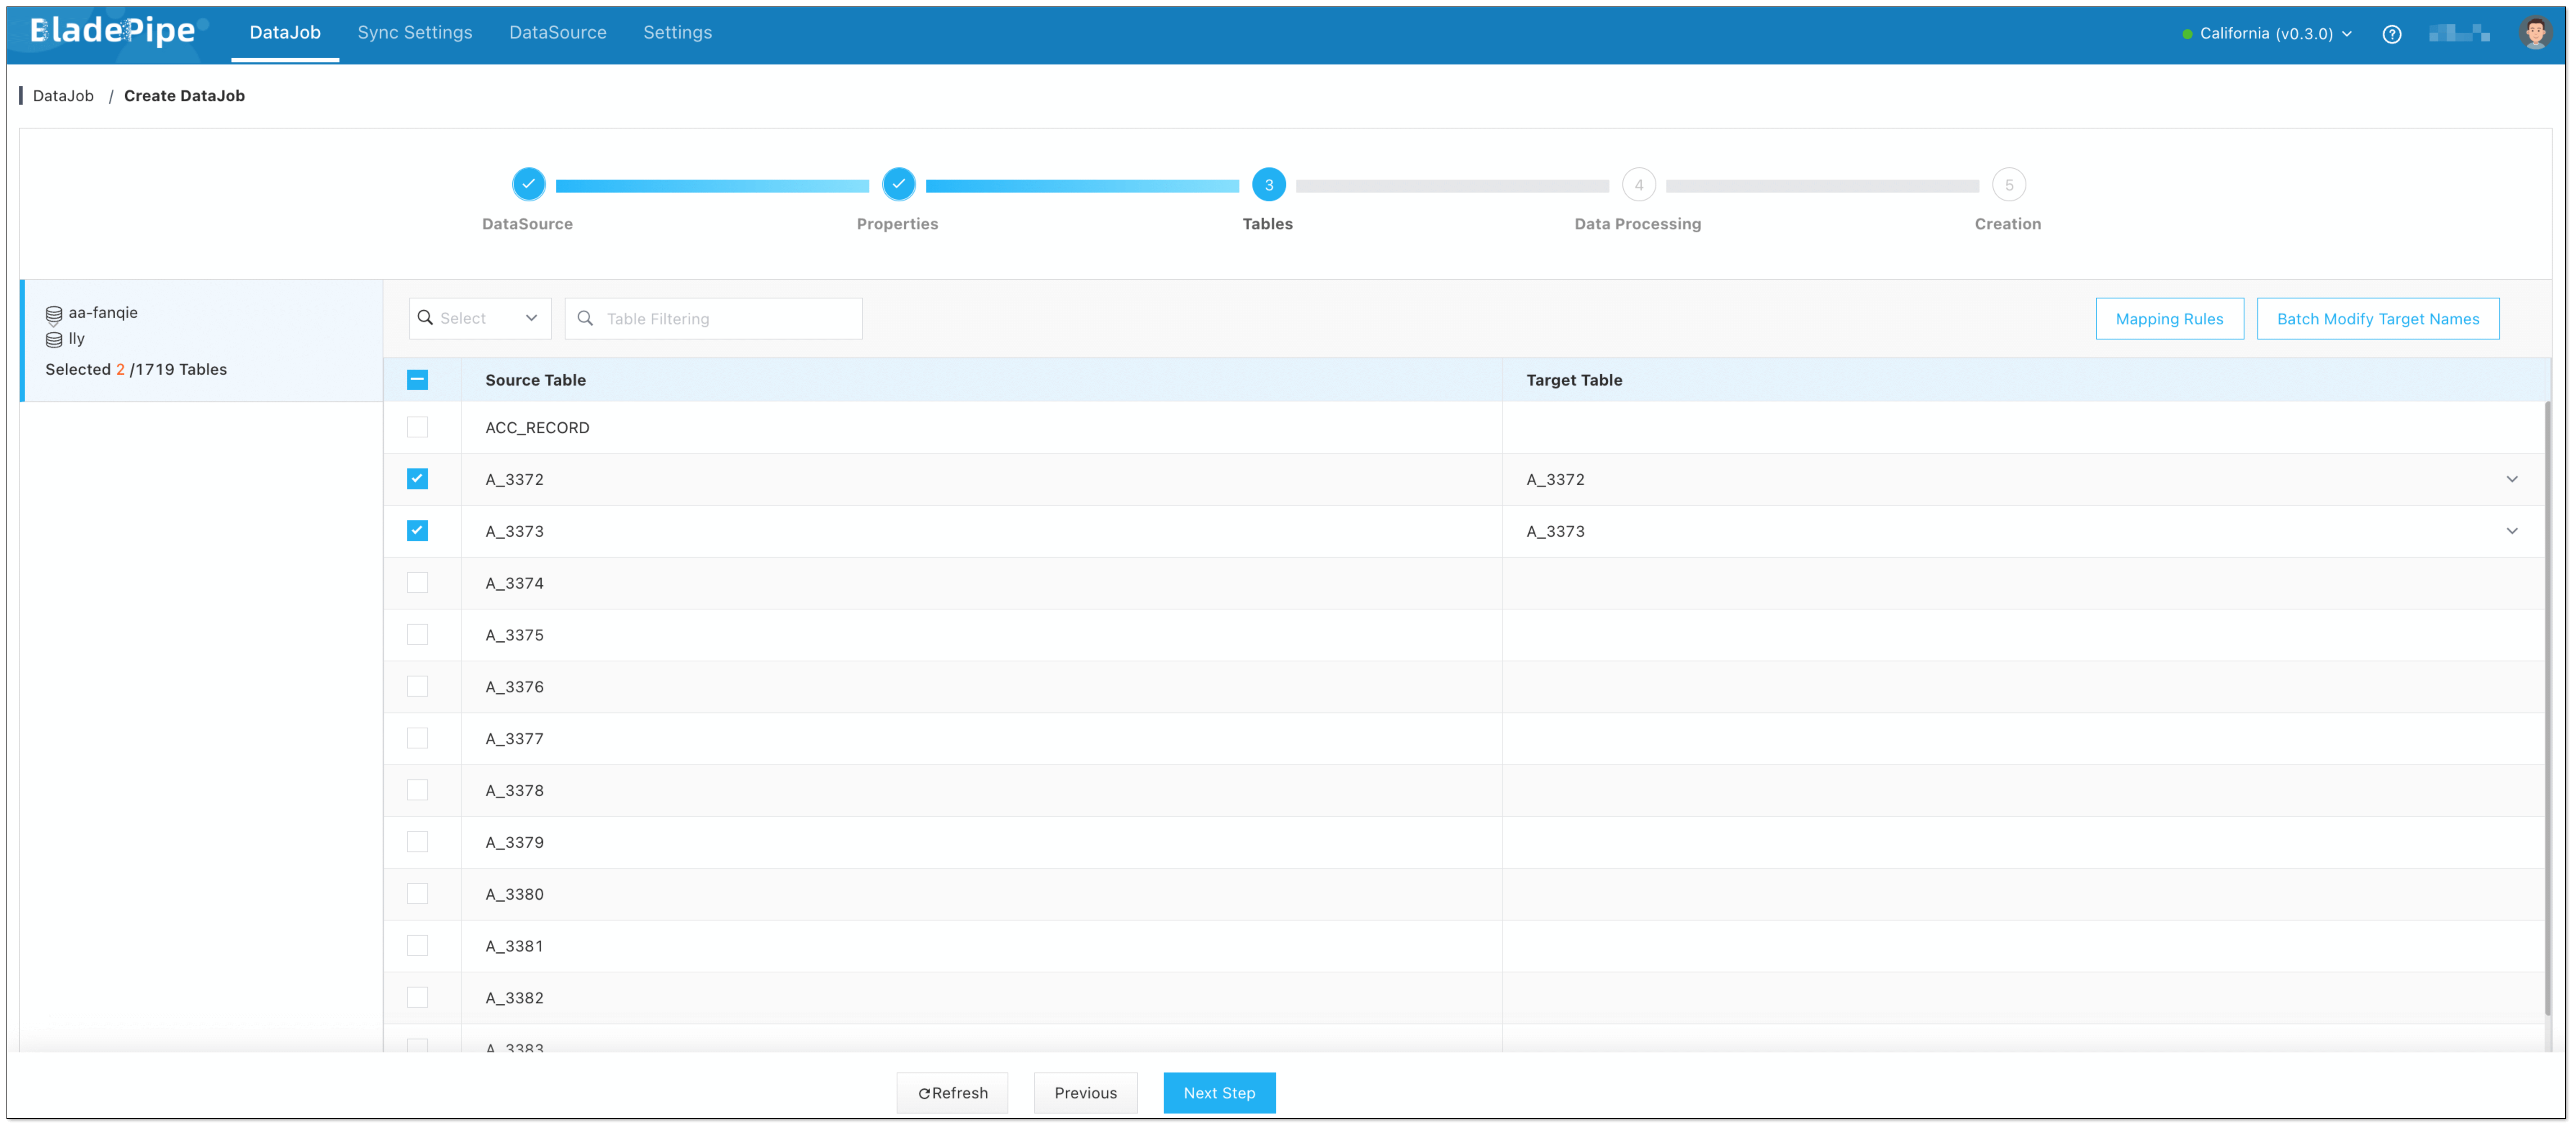Viewport: 2576px width, 1129px height.
Task: Open the DataSource menu tab
Action: click(x=557, y=32)
